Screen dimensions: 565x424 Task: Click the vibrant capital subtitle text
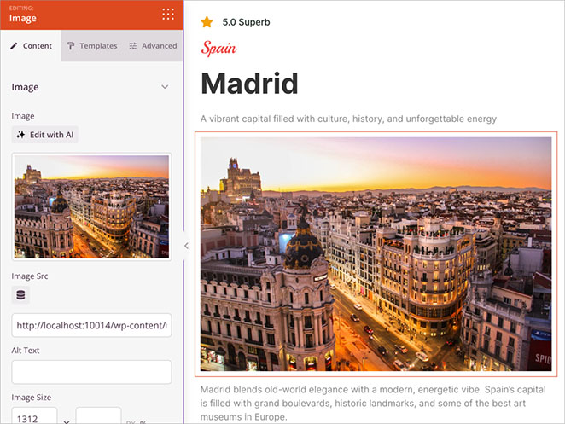click(348, 119)
